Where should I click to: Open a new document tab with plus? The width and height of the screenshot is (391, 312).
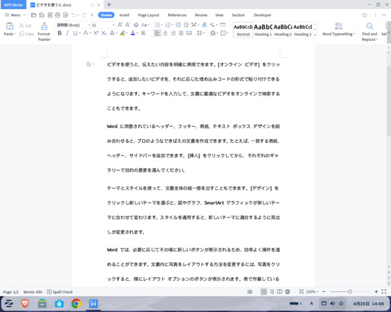109,5
